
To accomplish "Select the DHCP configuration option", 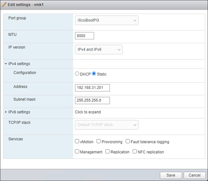I will pyautogui.click(x=77, y=73).
